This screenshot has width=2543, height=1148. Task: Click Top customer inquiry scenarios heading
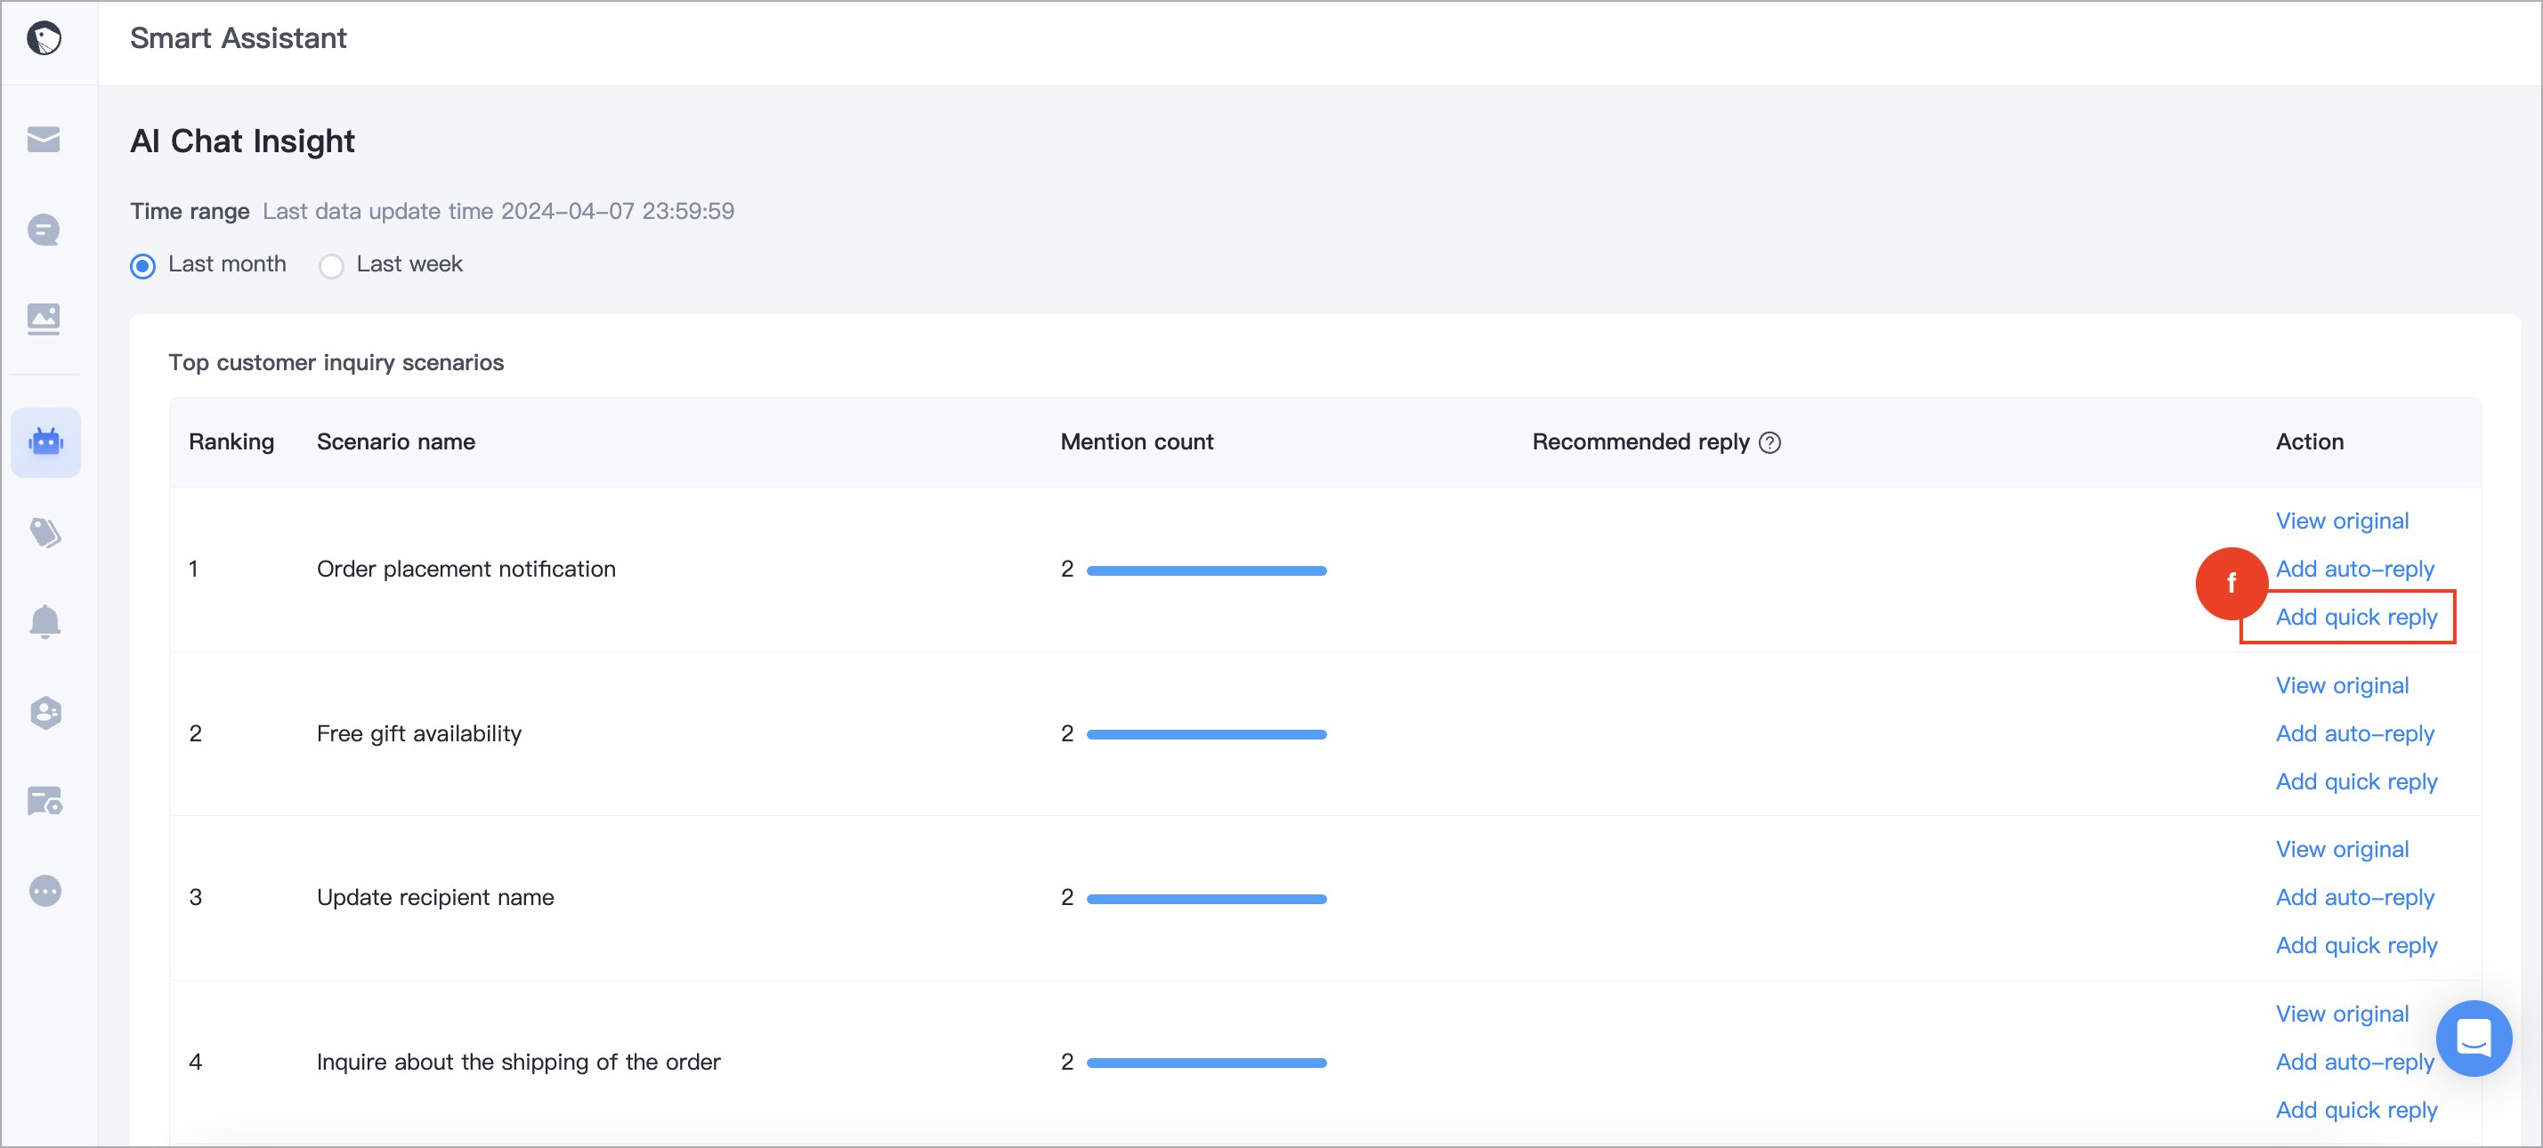pos(336,362)
